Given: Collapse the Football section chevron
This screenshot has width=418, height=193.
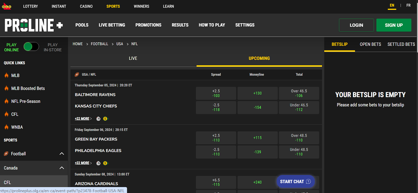Looking at the screenshot, I should pos(62,154).
